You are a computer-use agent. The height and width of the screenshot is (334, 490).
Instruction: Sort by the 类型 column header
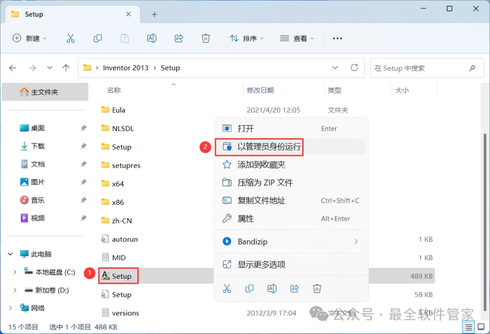[334, 90]
